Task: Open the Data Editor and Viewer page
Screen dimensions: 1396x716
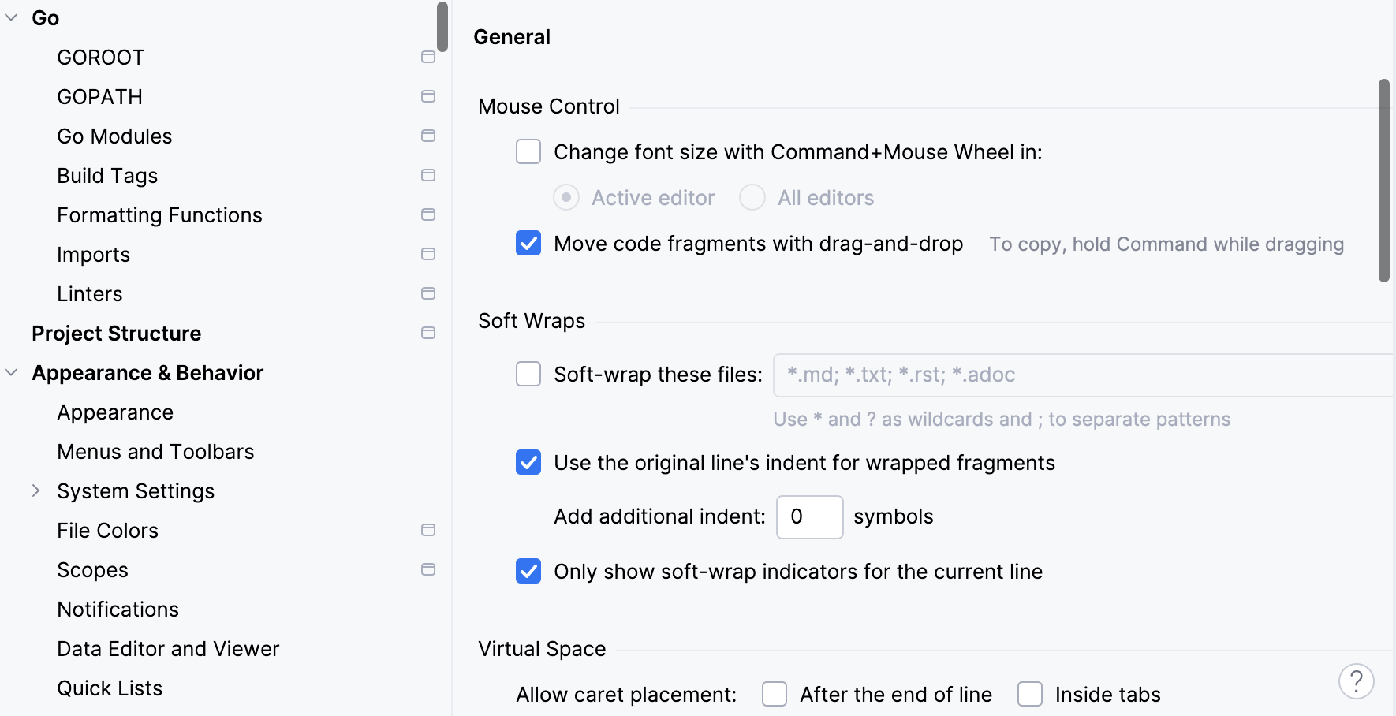Action: (x=167, y=648)
